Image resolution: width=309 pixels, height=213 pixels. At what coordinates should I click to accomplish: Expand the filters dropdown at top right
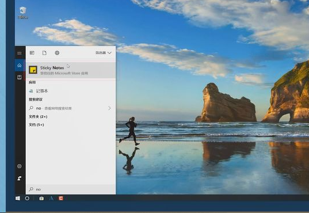click(104, 52)
